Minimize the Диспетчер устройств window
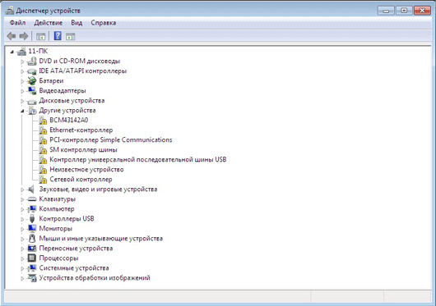Image resolution: width=436 pixels, height=306 pixels. pyautogui.click(x=386, y=11)
